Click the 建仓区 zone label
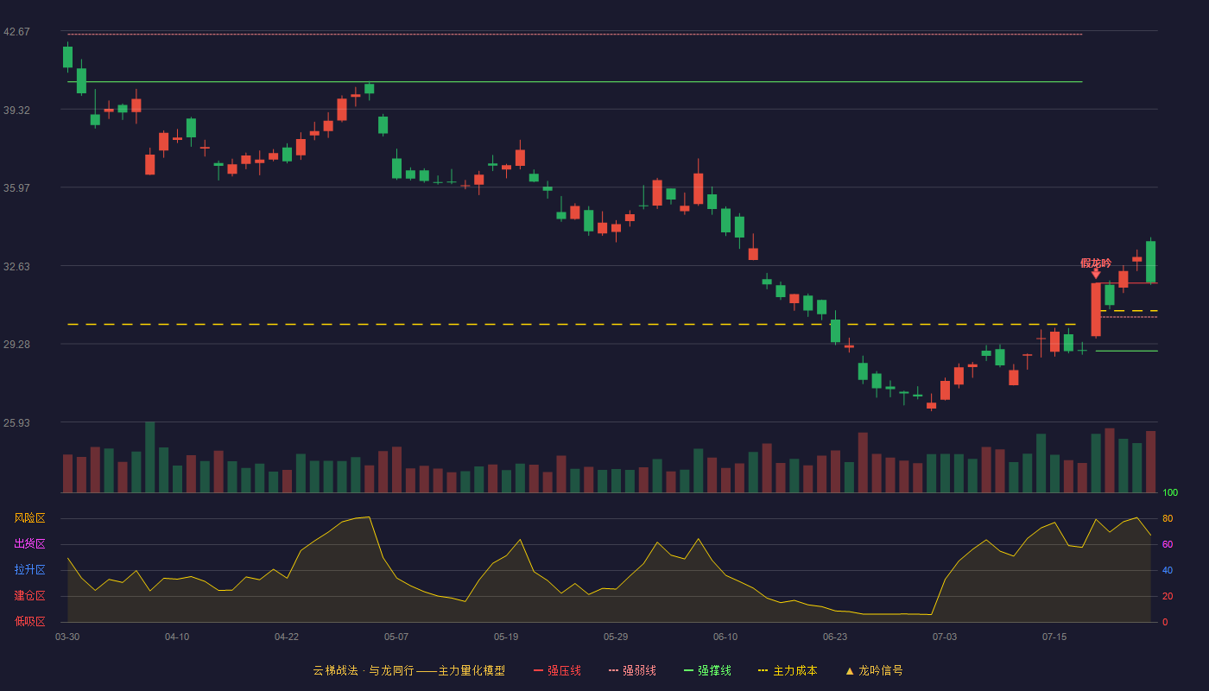Screen dimensions: 1209x691 [x=29, y=596]
